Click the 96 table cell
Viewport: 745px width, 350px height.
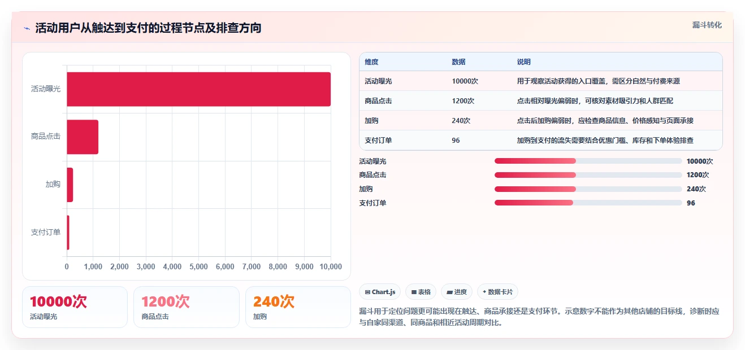coord(456,141)
